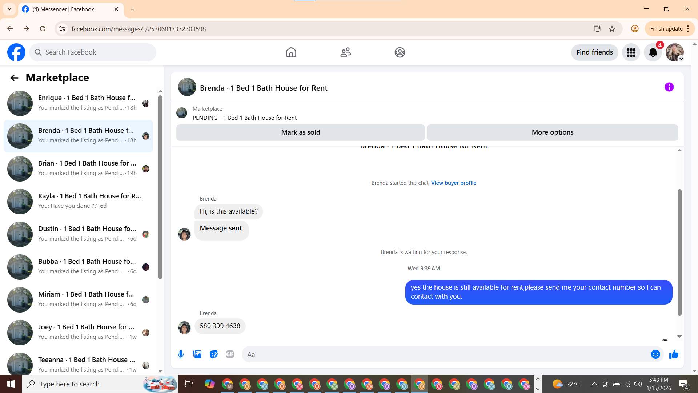Expand hidden system tray icons
The image size is (698, 393).
pos(594,384)
